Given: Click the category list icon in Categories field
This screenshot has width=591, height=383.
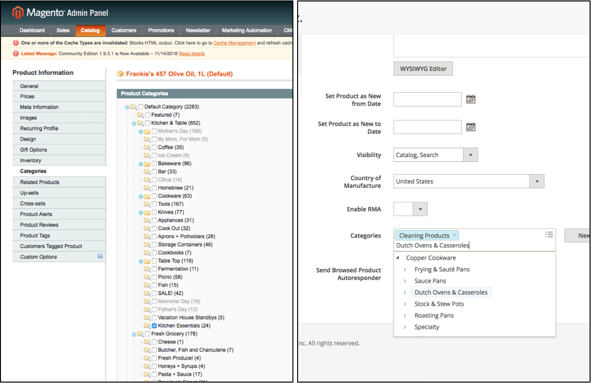Looking at the screenshot, I should click(549, 234).
